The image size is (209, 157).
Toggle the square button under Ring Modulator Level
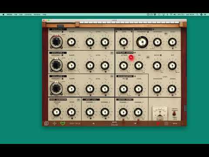[124, 48]
